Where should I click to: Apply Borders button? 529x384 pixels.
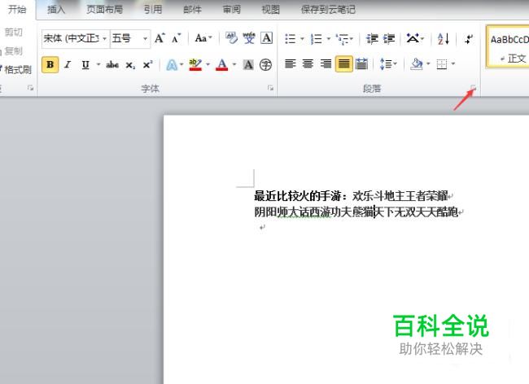tap(442, 63)
